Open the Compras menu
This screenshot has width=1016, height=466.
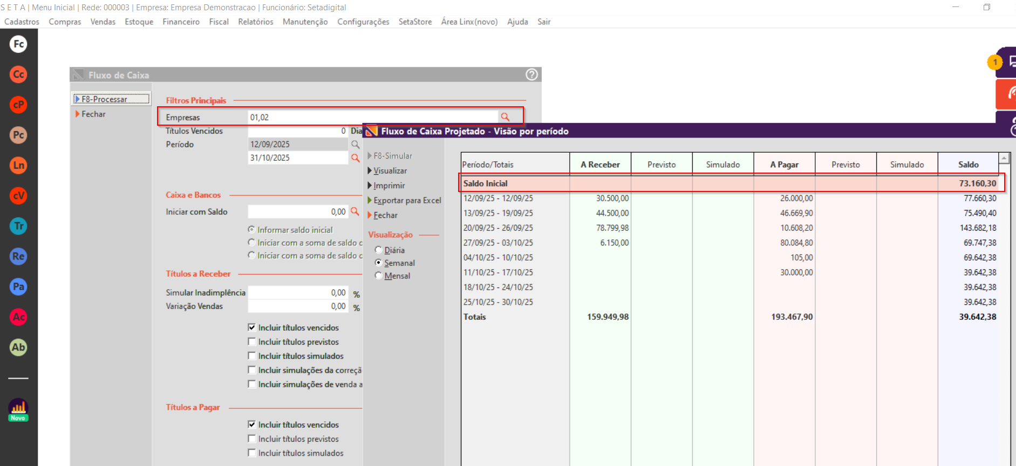pyautogui.click(x=65, y=22)
